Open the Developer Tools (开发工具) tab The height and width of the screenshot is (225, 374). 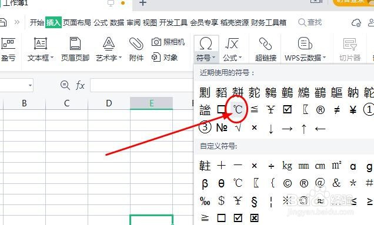(x=173, y=23)
